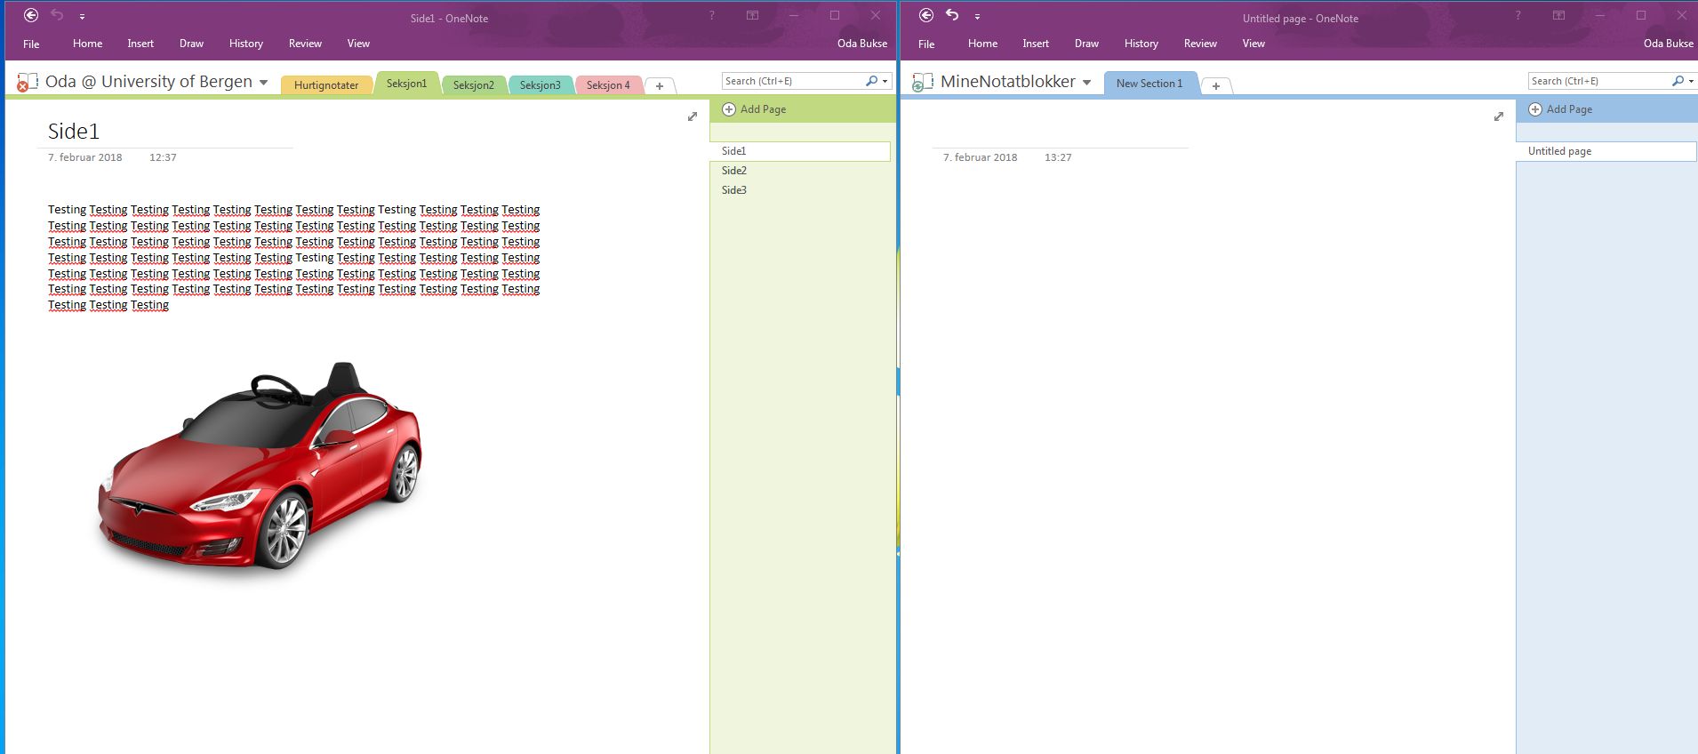Click the Undo arrow in right OneNote window
Image resolution: width=1698 pixels, height=754 pixels.
[952, 15]
